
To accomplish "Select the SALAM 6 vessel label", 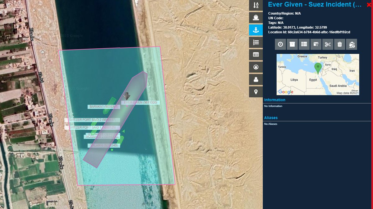I will [x=104, y=145].
